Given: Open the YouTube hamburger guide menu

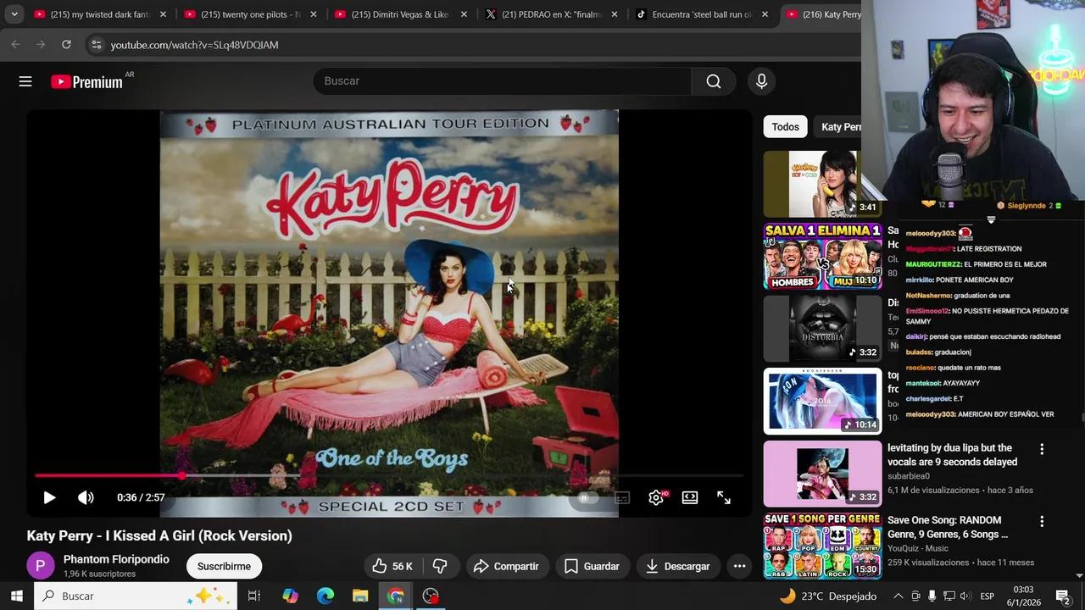Looking at the screenshot, I should pyautogui.click(x=25, y=81).
